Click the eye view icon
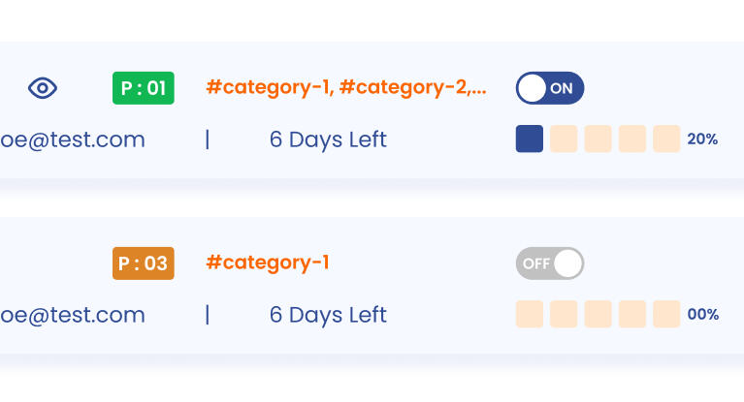 pyautogui.click(x=43, y=88)
